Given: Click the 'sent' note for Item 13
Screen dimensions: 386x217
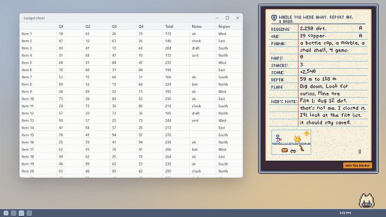Looking at the screenshot, I should 195,120.
